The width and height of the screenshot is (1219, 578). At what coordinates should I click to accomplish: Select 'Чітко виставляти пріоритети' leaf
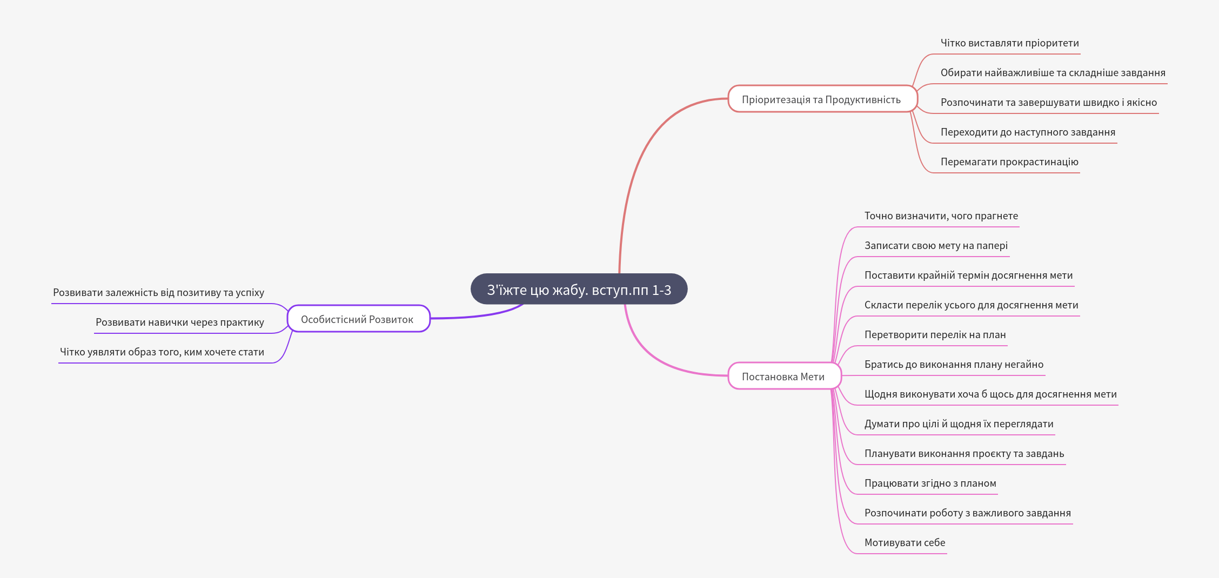tap(1009, 43)
